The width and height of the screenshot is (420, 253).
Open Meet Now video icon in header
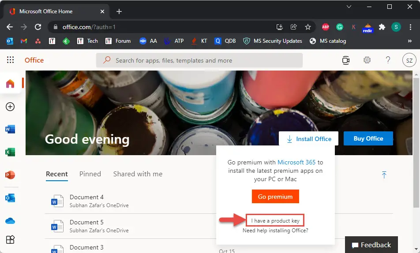click(x=346, y=60)
